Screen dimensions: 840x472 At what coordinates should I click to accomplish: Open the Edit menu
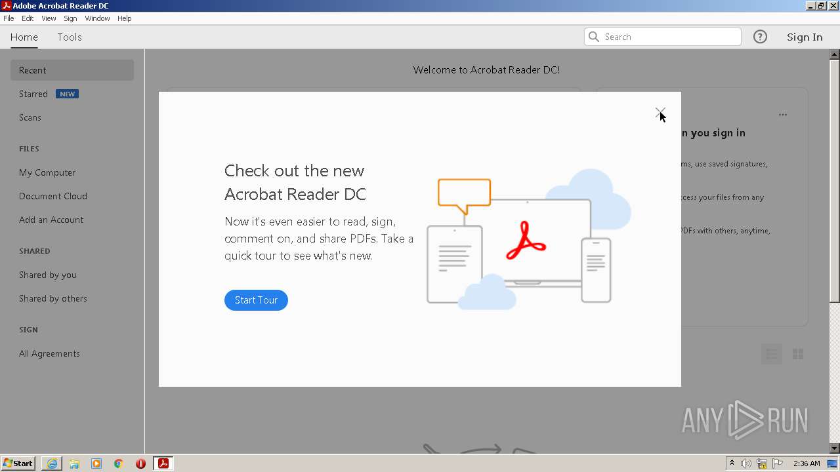[x=28, y=18]
